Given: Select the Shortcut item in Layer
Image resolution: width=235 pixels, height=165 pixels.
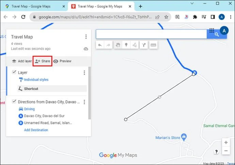Looking at the screenshot, I should coord(52,88).
